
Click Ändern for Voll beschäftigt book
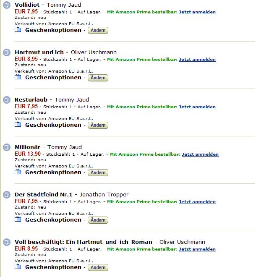point(98,267)
